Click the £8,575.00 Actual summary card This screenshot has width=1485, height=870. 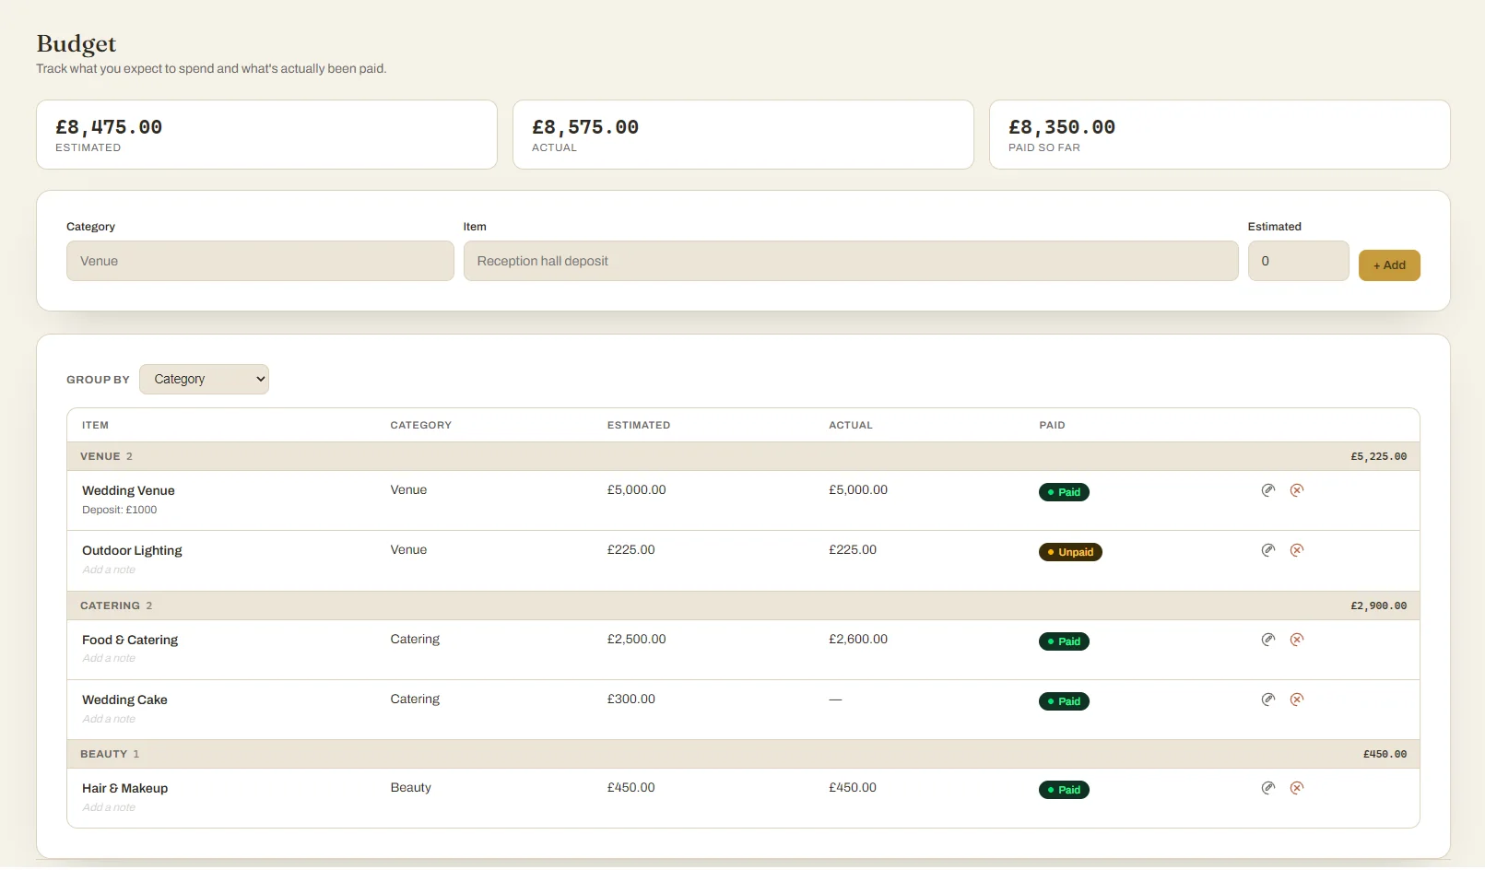coord(743,135)
